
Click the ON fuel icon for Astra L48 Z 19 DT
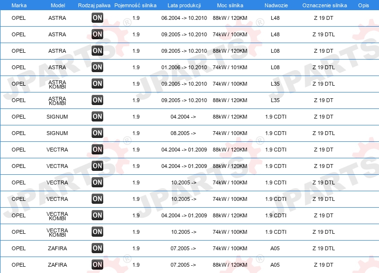[97, 18]
